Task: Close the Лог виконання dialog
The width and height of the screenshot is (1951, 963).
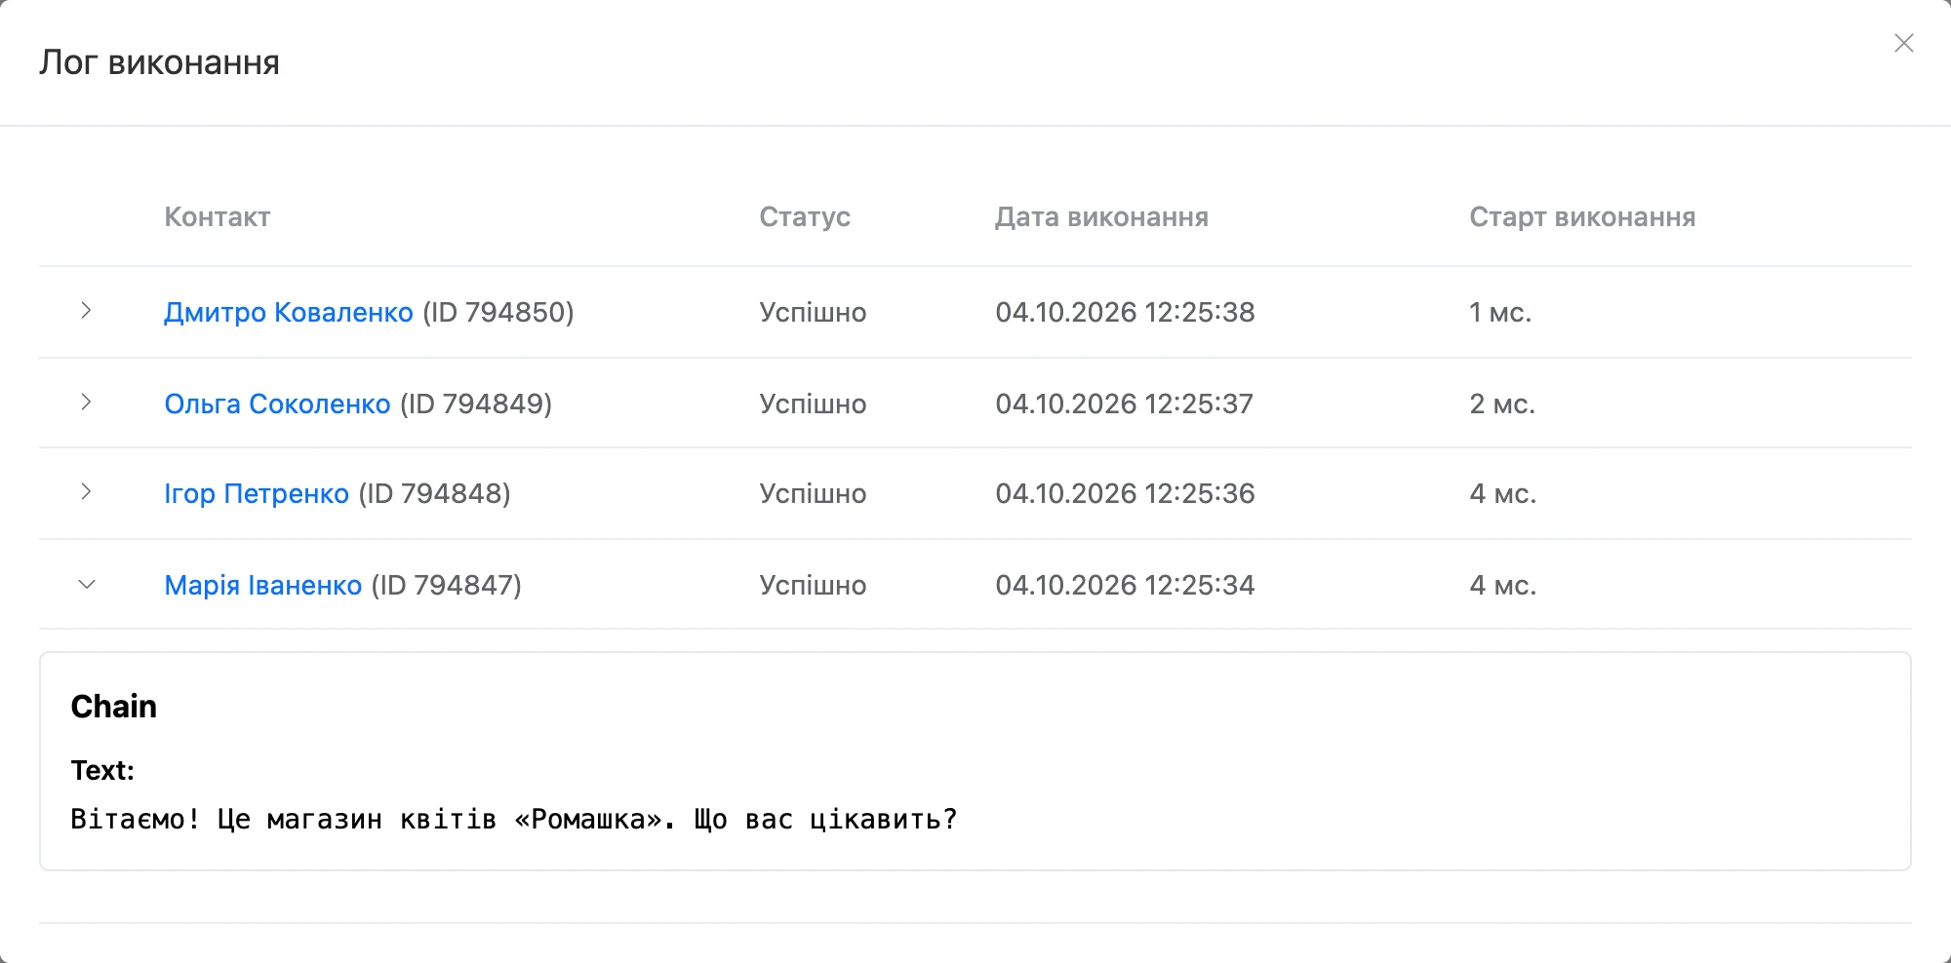Action: 1903,43
